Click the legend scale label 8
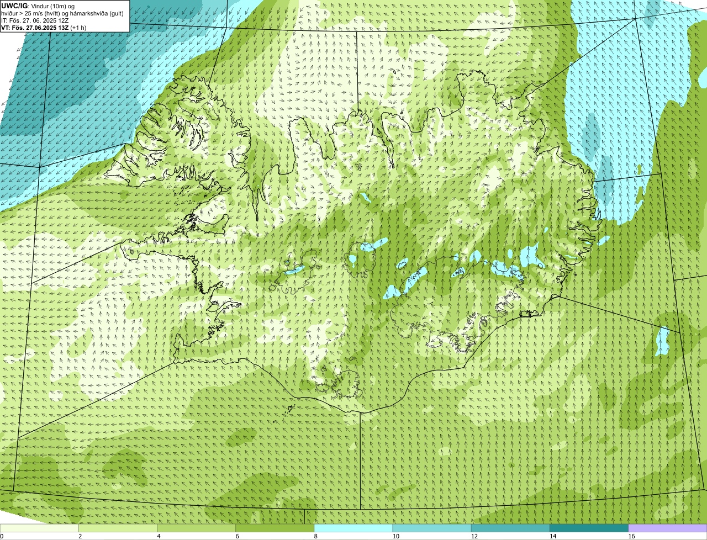Screen dimensions: 707x540 [x=316, y=536]
